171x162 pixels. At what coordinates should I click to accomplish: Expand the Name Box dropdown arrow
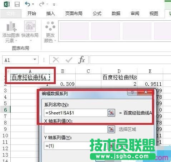35,59
